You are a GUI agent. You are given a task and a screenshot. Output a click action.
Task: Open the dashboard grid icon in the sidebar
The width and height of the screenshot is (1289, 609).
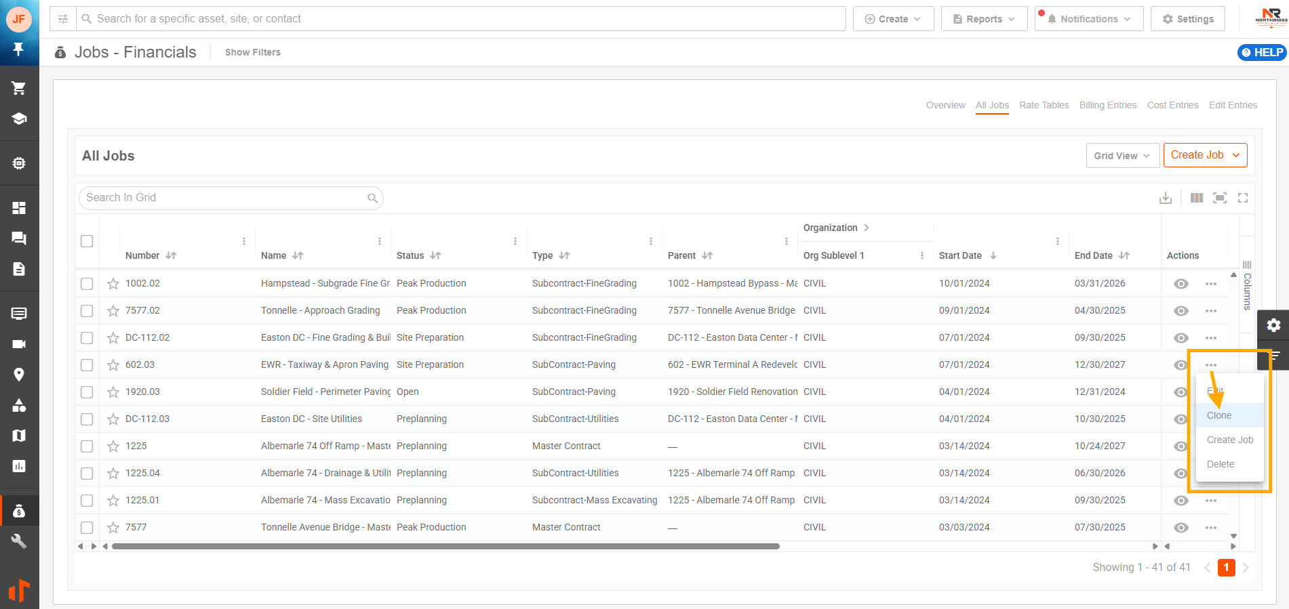point(19,208)
